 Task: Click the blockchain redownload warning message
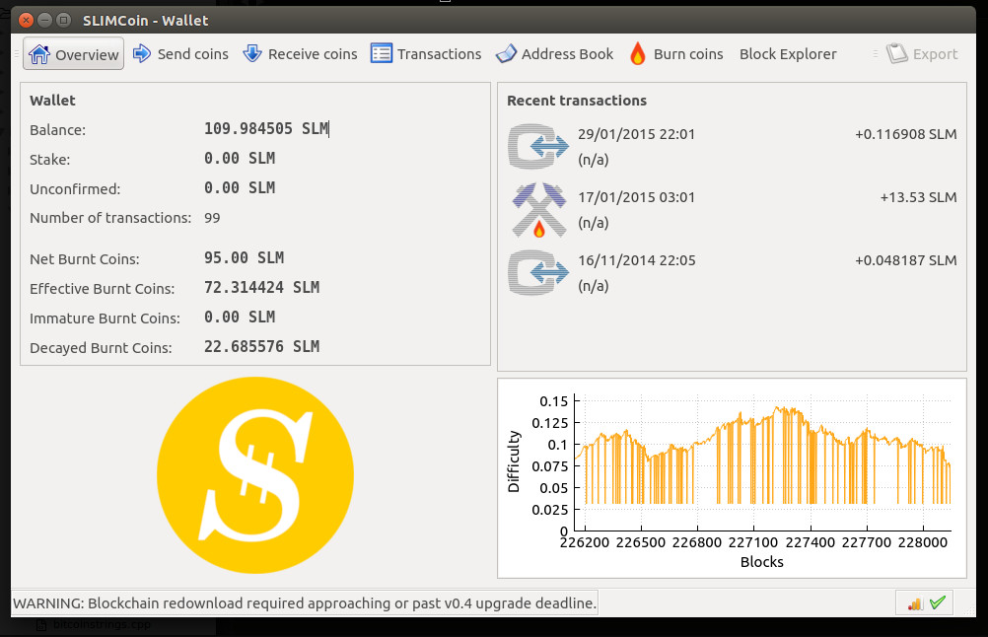(x=305, y=602)
